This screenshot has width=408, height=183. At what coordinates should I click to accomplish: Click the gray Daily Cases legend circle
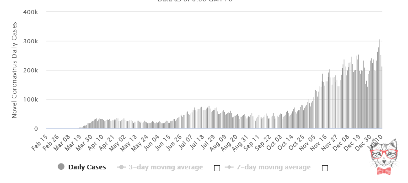point(61,167)
